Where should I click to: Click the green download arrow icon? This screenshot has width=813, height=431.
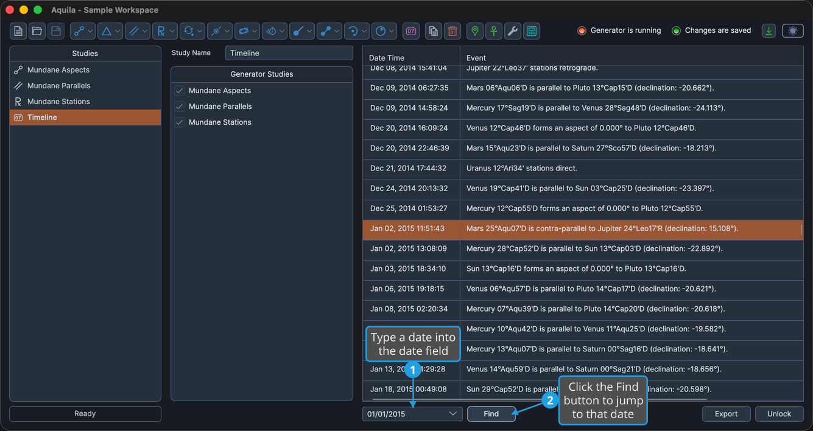tap(769, 30)
